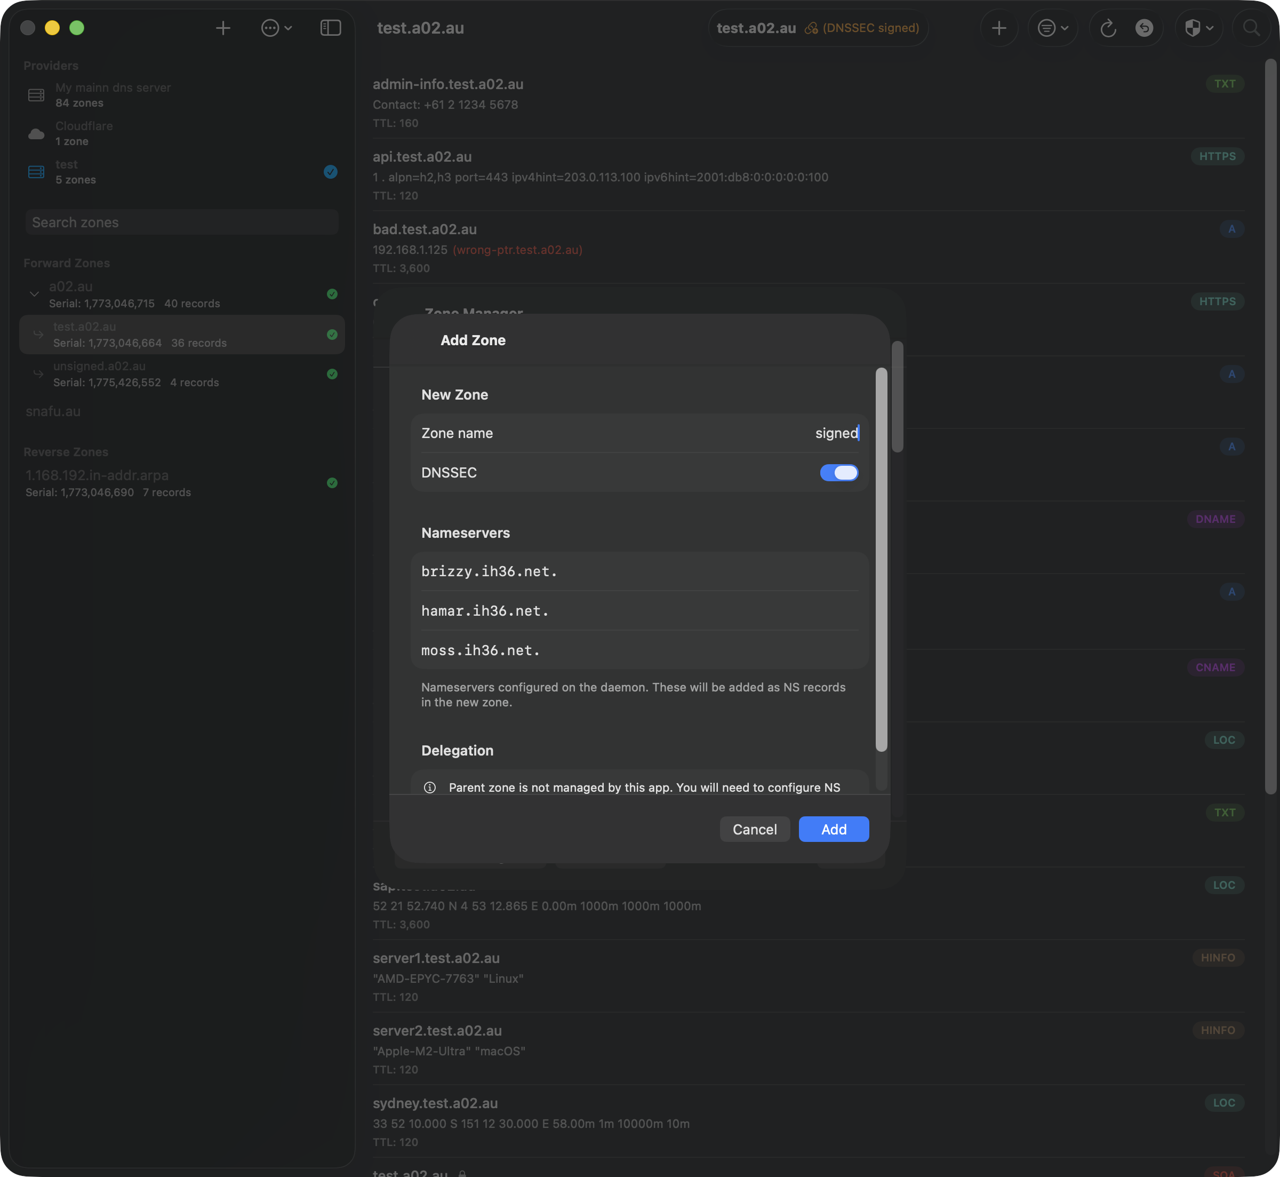Open the sydney.test.a02.au LOC record
The height and width of the screenshot is (1177, 1280).
tap(809, 1122)
